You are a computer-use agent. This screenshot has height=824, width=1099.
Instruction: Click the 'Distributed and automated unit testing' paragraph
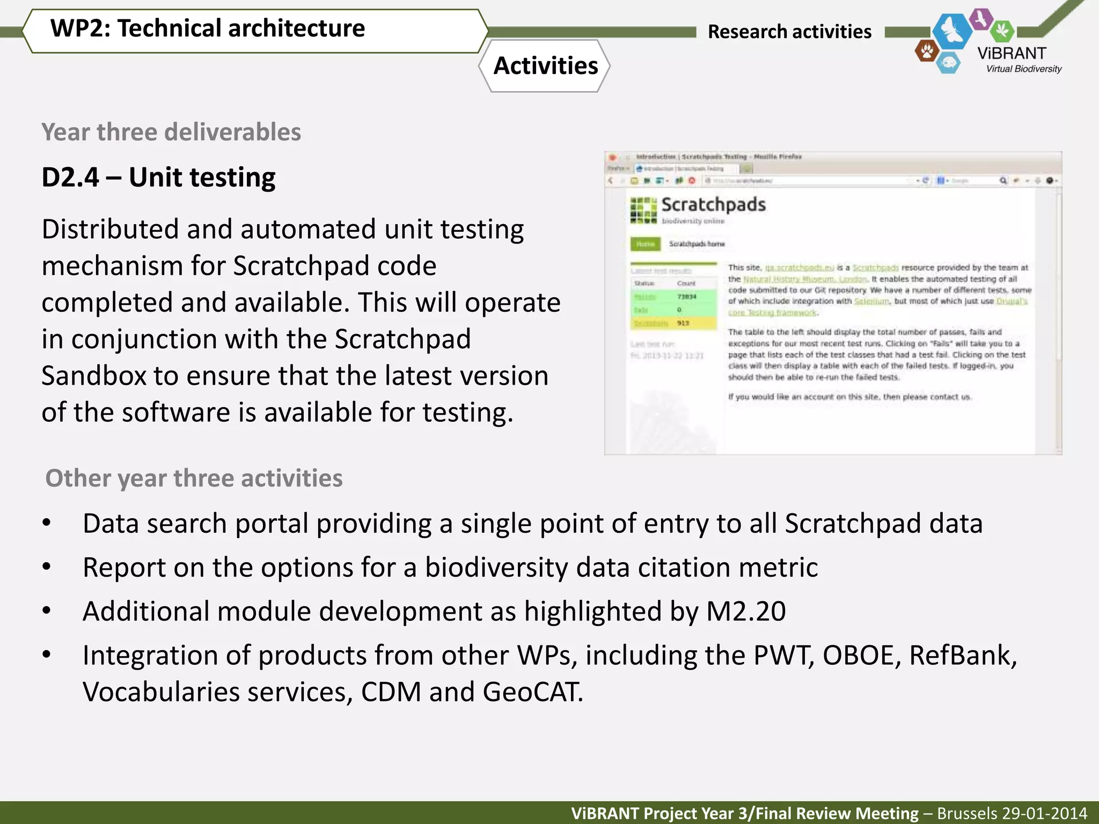[301, 320]
